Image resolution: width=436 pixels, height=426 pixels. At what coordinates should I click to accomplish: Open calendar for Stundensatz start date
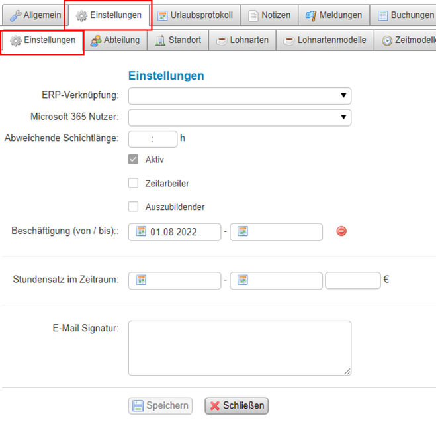click(x=141, y=280)
